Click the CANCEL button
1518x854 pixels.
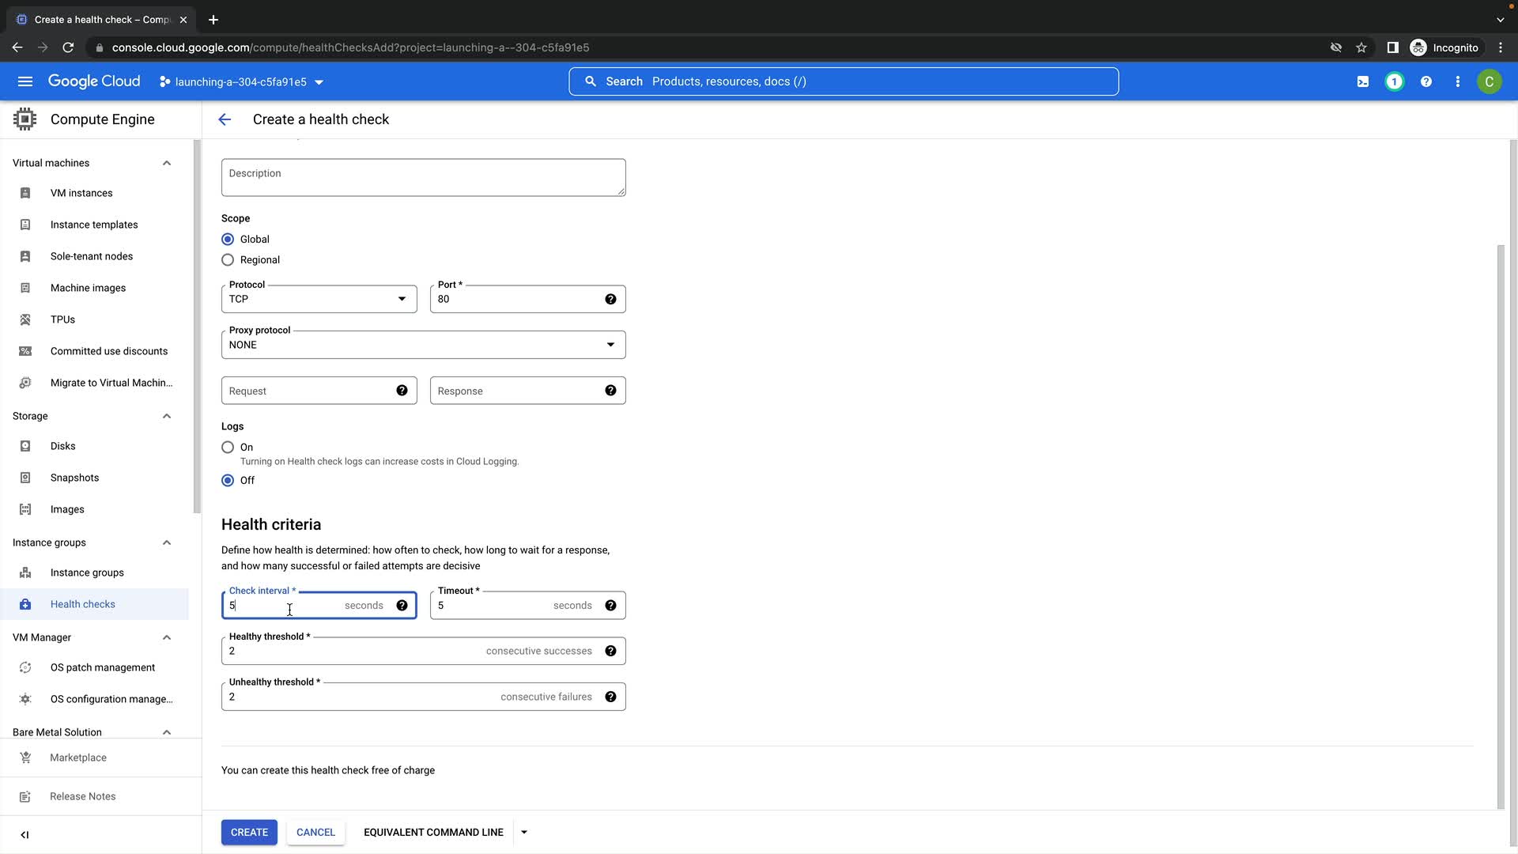pos(315,832)
